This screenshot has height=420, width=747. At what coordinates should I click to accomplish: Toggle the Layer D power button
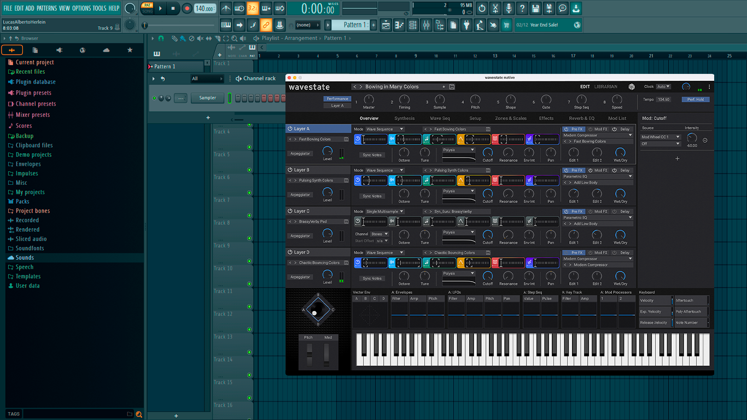(290, 252)
